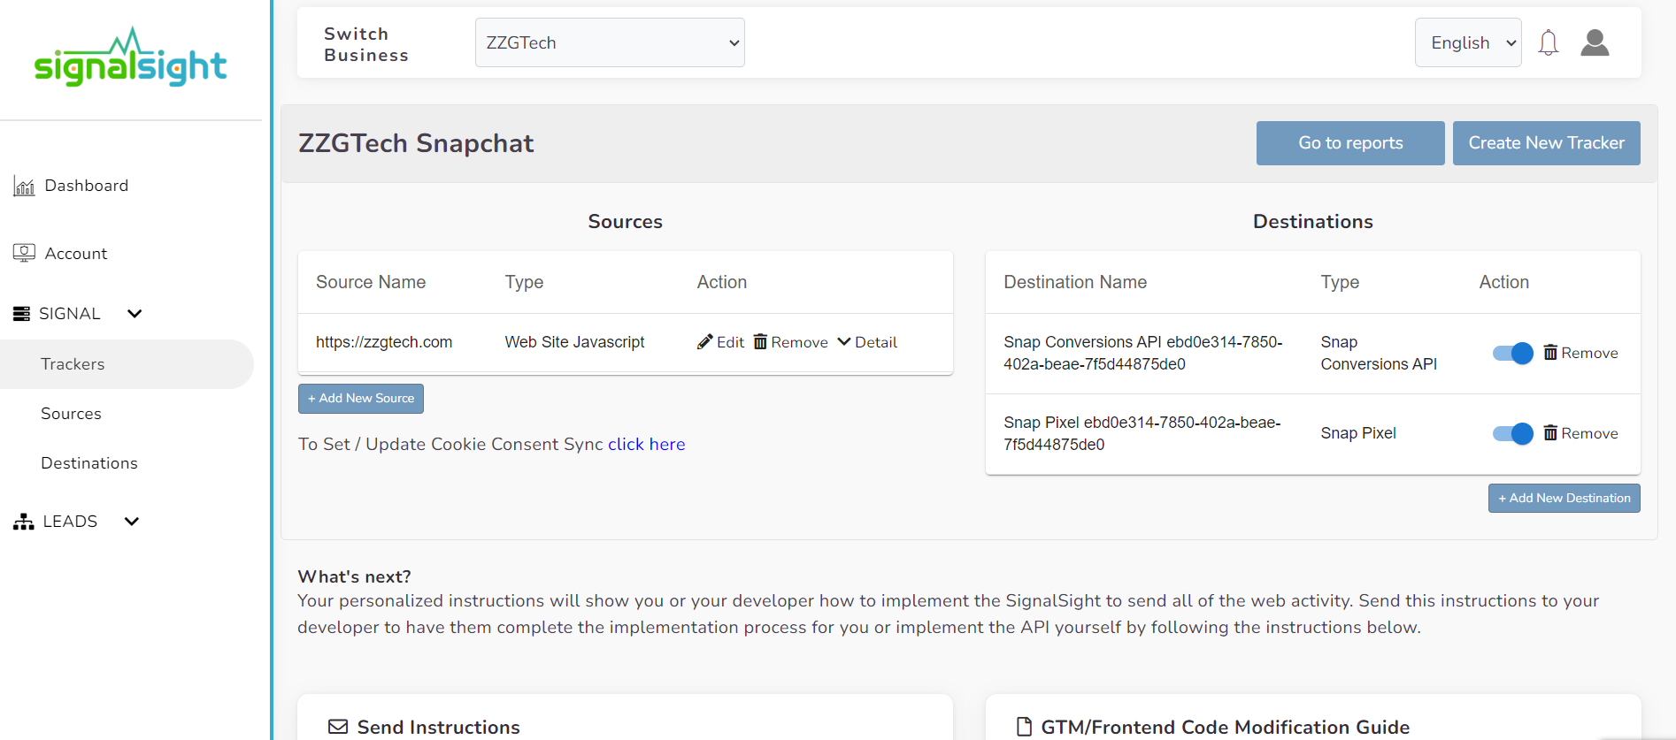Screen dimensions: 1676x740
Task: Click the pencil icon for zzgtech.com source
Action: (705, 342)
